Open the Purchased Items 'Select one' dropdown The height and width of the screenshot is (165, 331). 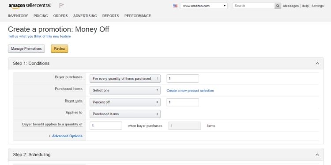125,90
